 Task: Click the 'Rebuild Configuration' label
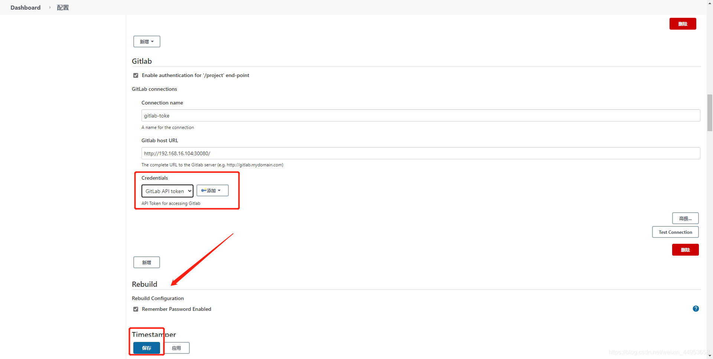tap(158, 298)
